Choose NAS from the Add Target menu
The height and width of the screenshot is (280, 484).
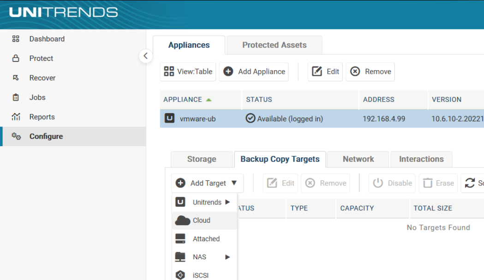pos(204,257)
